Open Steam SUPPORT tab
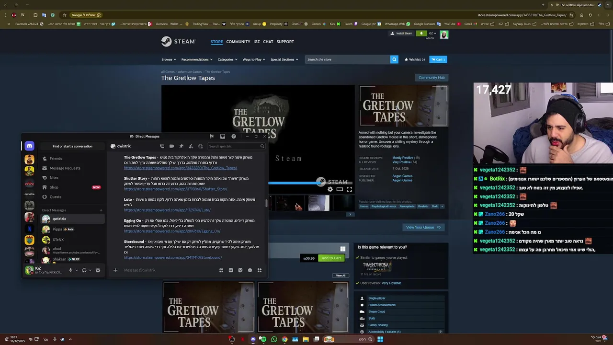 285,42
